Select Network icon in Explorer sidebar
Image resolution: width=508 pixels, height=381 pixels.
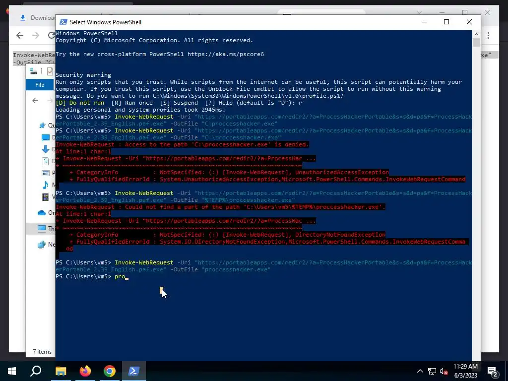42,245
